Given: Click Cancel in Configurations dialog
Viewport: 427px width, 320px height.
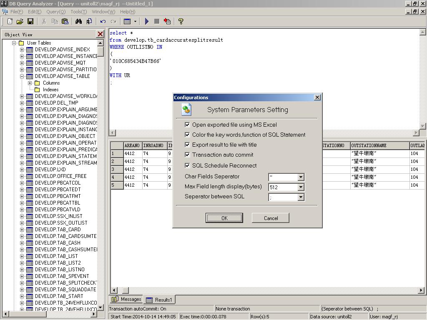Looking at the screenshot, I should [271, 218].
